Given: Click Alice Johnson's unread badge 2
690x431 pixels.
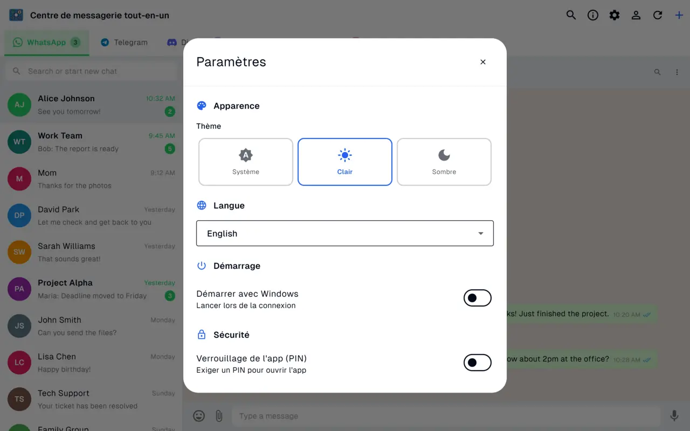Looking at the screenshot, I should coord(170,112).
